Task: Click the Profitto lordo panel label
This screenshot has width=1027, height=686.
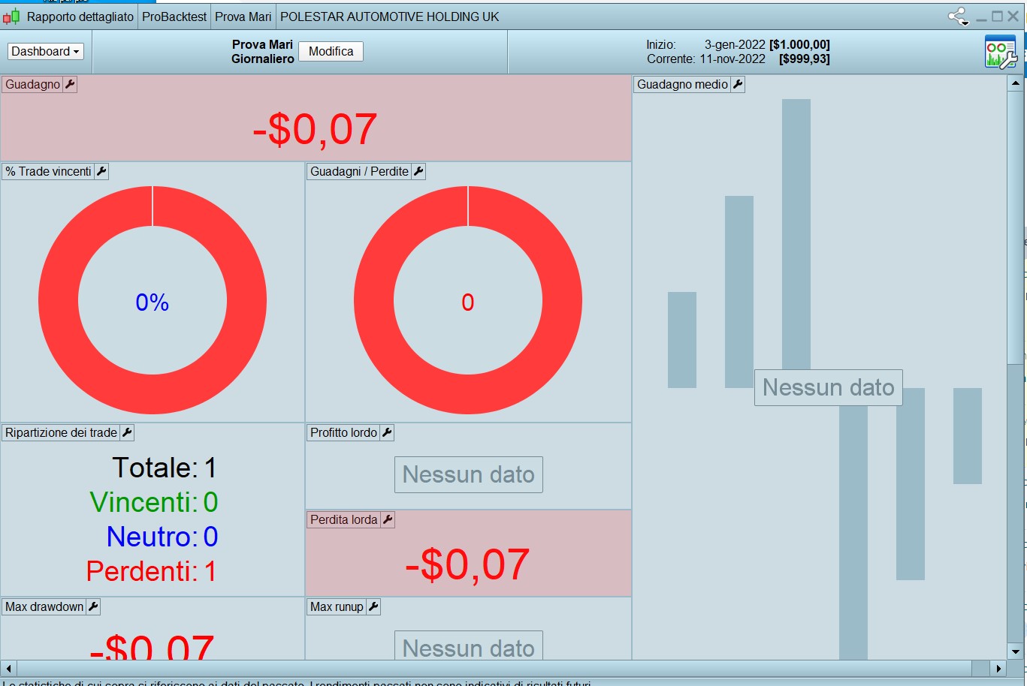Action: (343, 433)
